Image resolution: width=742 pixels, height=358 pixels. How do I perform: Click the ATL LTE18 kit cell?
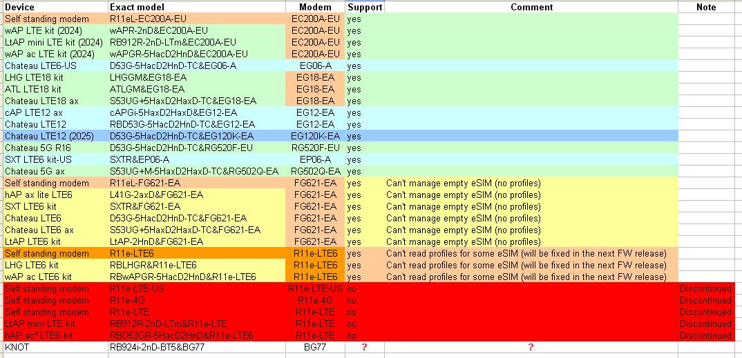click(x=54, y=89)
